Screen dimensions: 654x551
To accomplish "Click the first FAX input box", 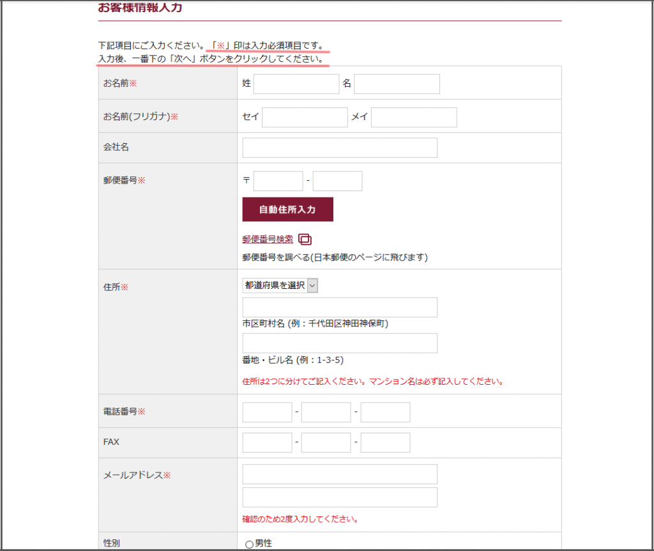I will [267, 442].
